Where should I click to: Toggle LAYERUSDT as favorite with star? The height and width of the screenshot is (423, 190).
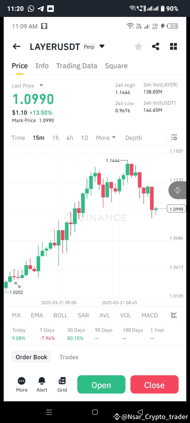click(138, 46)
